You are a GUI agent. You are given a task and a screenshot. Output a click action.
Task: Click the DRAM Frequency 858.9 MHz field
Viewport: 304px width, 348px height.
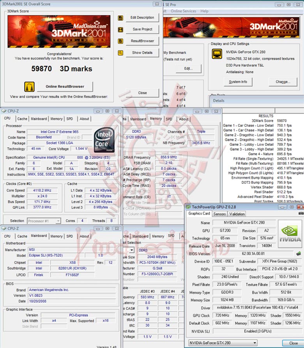169,157
